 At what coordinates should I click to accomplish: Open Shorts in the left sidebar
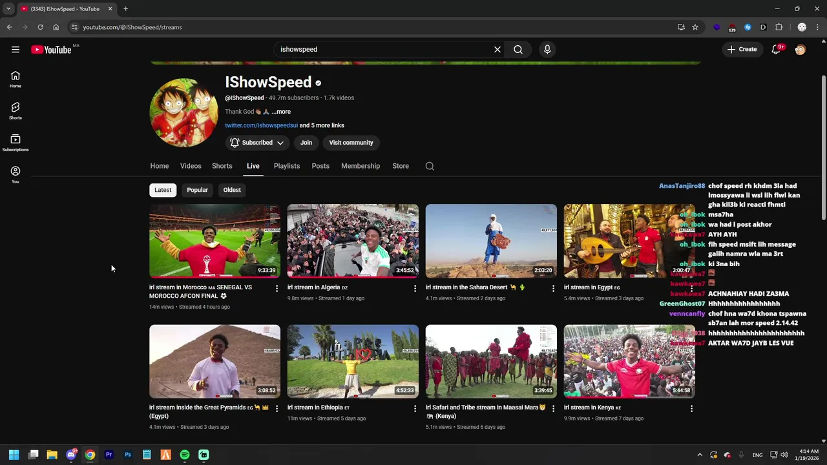tap(16, 111)
